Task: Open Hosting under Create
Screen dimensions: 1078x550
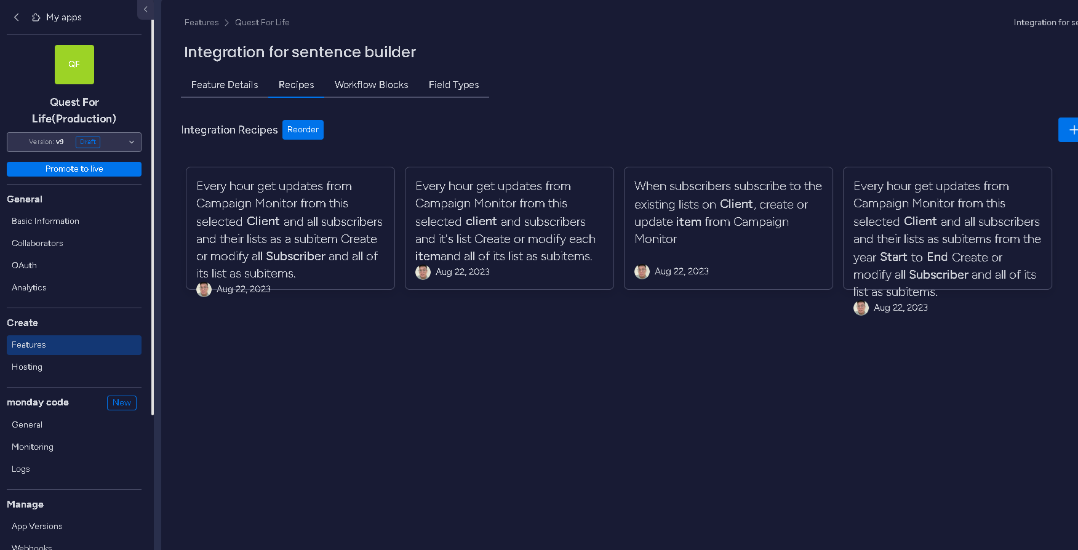Action: 27,367
